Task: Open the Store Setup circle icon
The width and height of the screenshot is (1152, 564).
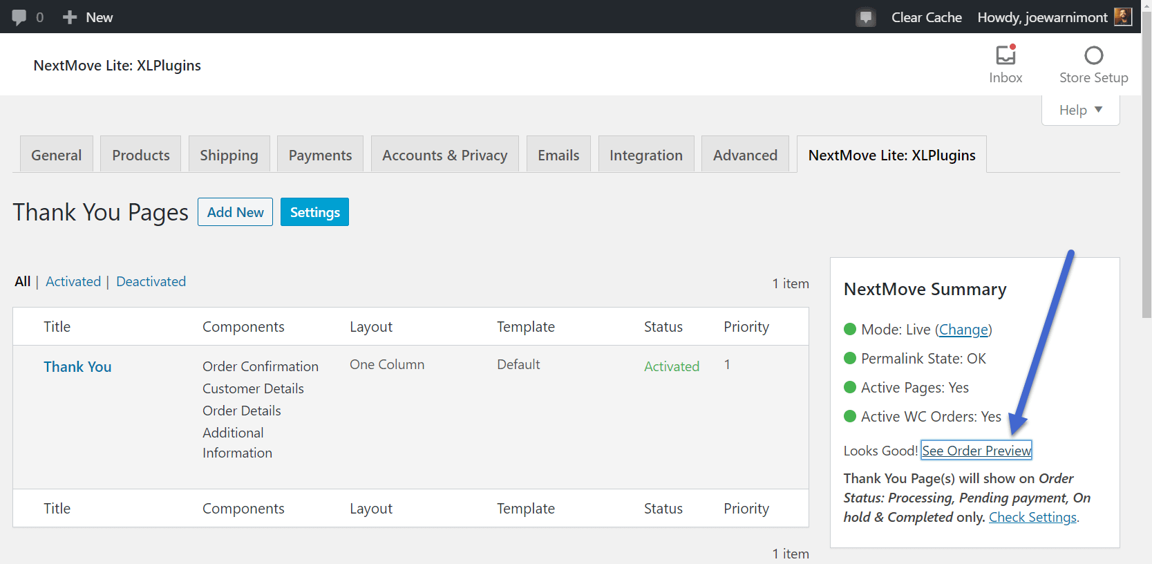Action: click(1094, 55)
